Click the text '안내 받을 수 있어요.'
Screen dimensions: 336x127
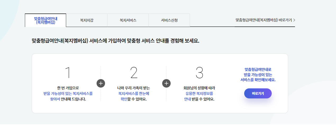[x=199, y=99]
